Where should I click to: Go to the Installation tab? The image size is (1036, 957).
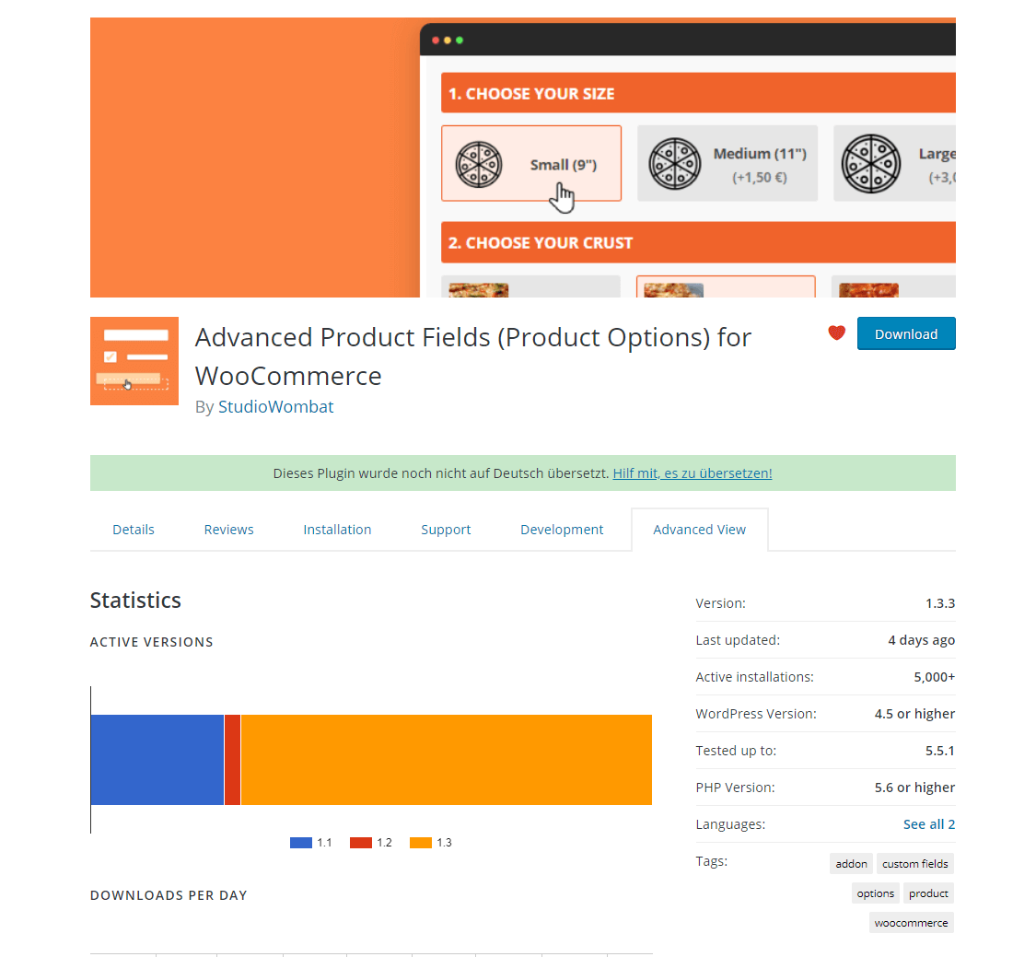(x=337, y=529)
